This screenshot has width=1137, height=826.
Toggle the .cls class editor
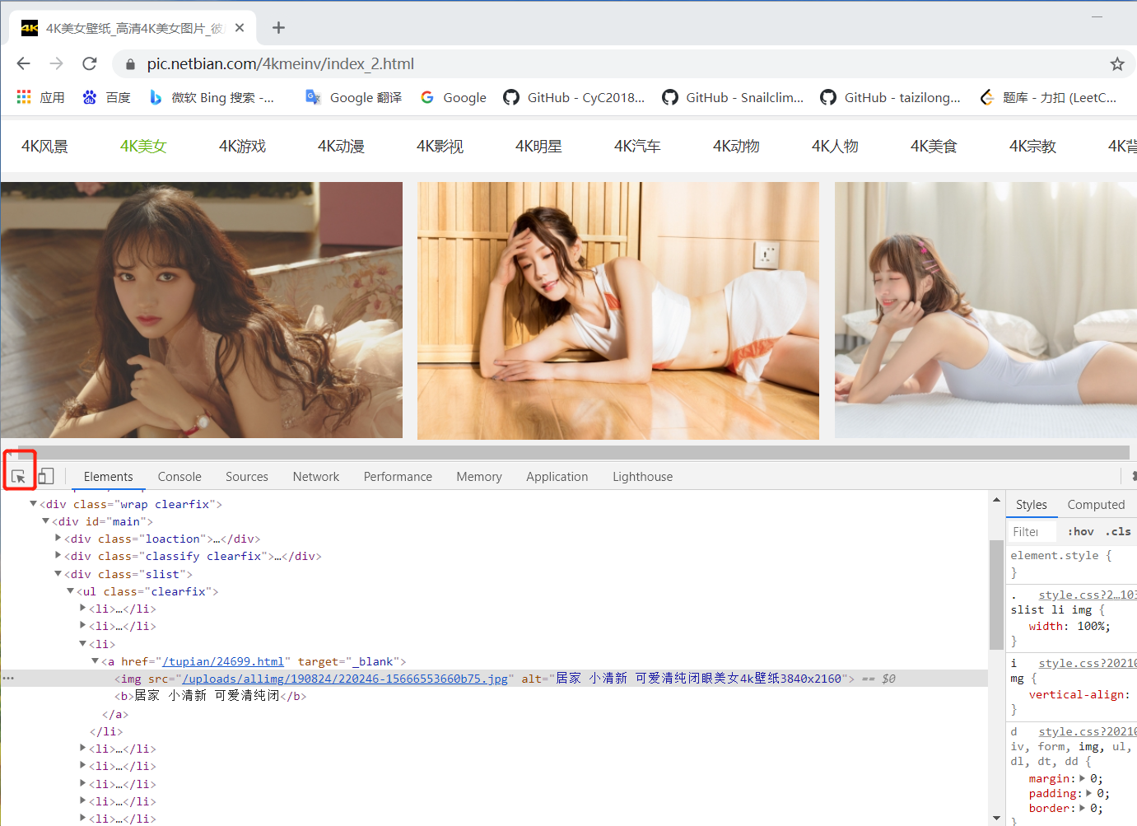pyautogui.click(x=1117, y=531)
